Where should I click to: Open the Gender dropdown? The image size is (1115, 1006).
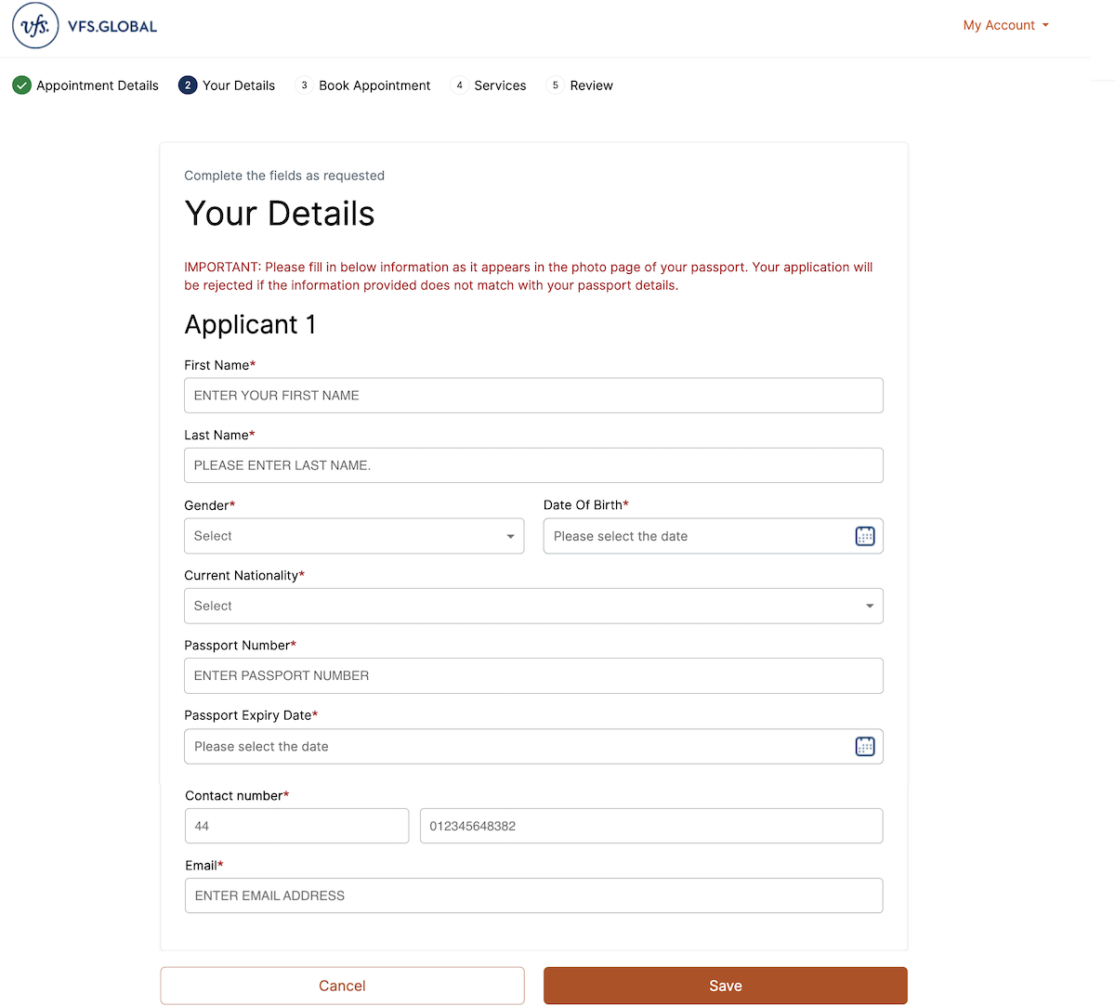[353, 536]
